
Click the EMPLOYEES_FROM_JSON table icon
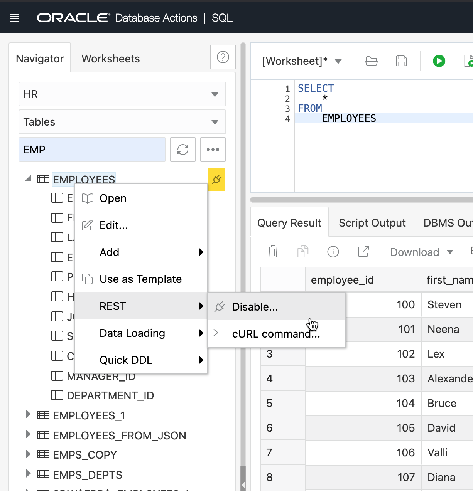[43, 435]
